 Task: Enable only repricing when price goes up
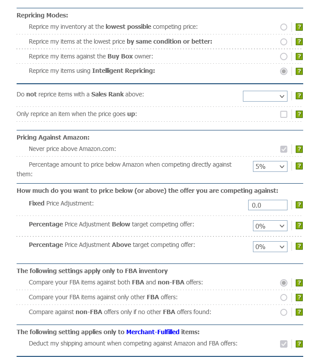point(284,114)
